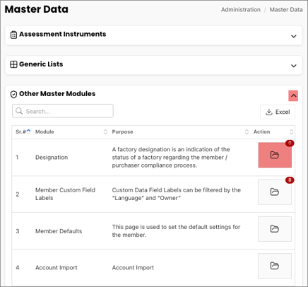308x287 pixels.
Task: Click the Other Master Modules shield icon
Action: click(13, 95)
